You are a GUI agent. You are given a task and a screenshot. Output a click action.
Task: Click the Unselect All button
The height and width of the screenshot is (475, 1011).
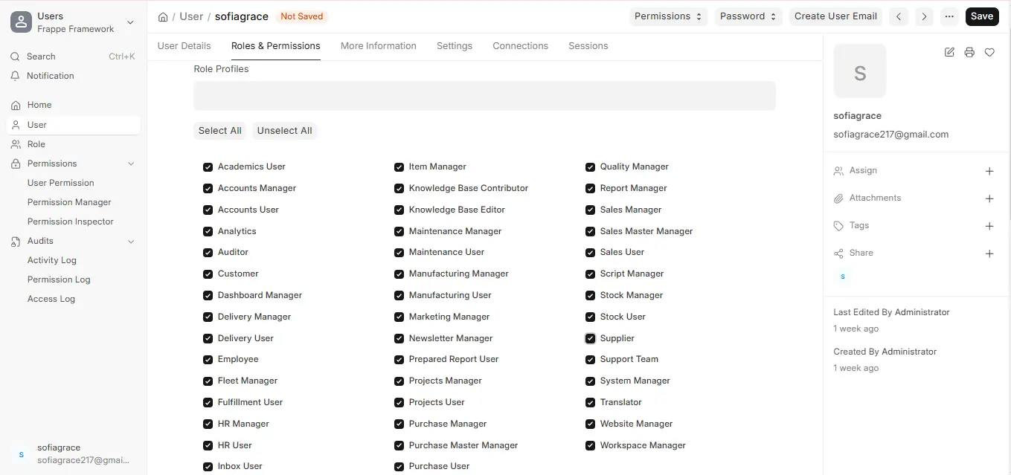(x=285, y=131)
